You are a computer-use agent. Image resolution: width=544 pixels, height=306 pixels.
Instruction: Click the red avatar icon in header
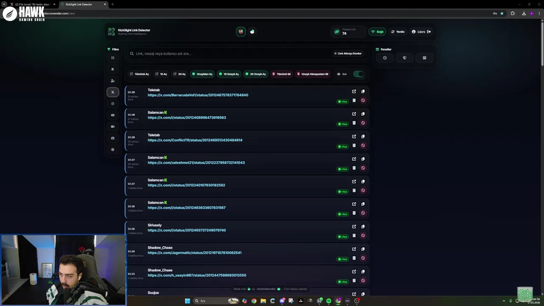coord(241,31)
